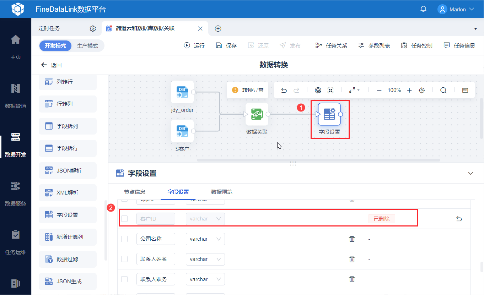The width and height of the screenshot is (484, 295).
Task: Open the canvas layout dropdown
Action: pos(354,90)
